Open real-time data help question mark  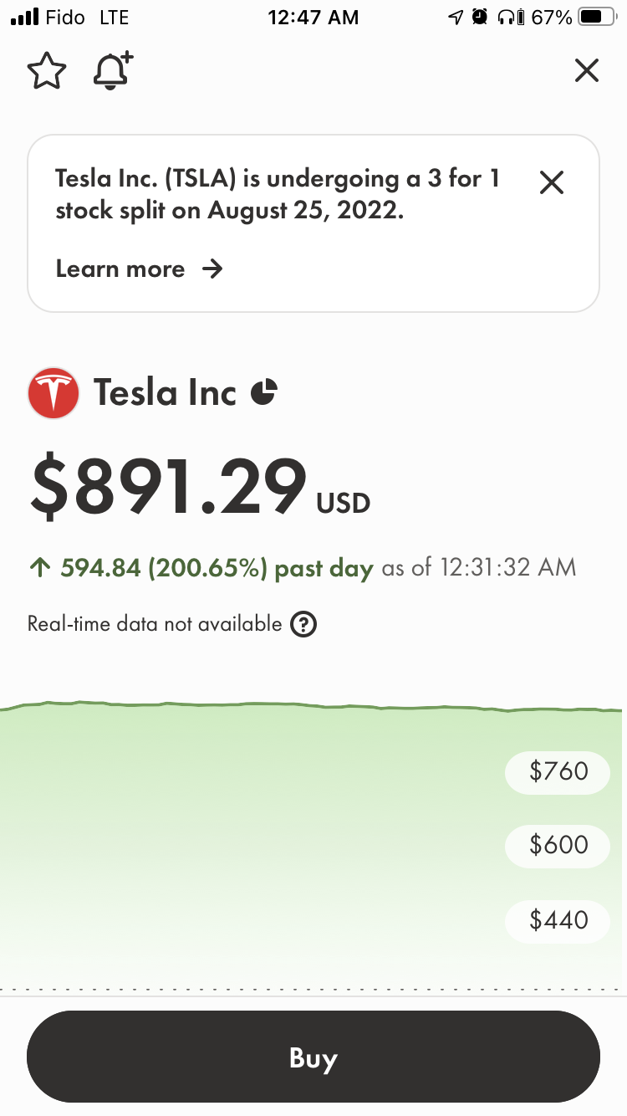point(303,624)
